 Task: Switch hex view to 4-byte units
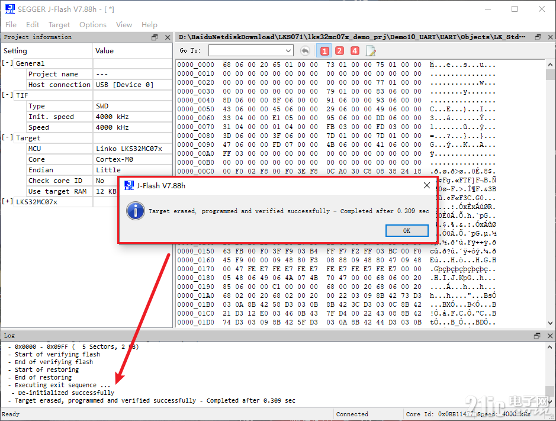pos(355,51)
